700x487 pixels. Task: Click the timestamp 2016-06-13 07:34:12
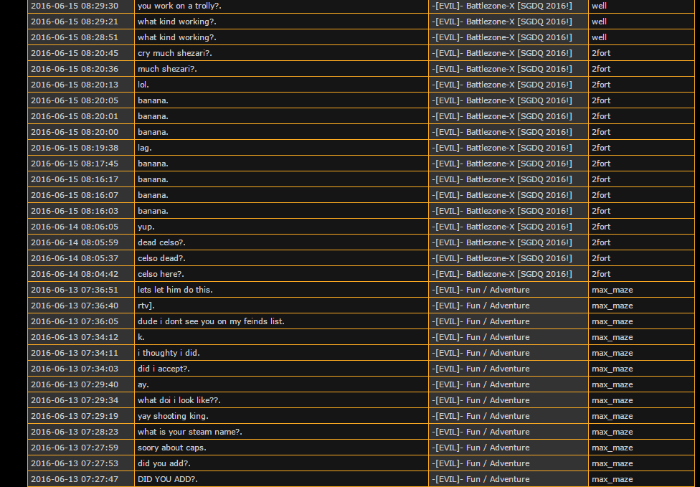75,337
